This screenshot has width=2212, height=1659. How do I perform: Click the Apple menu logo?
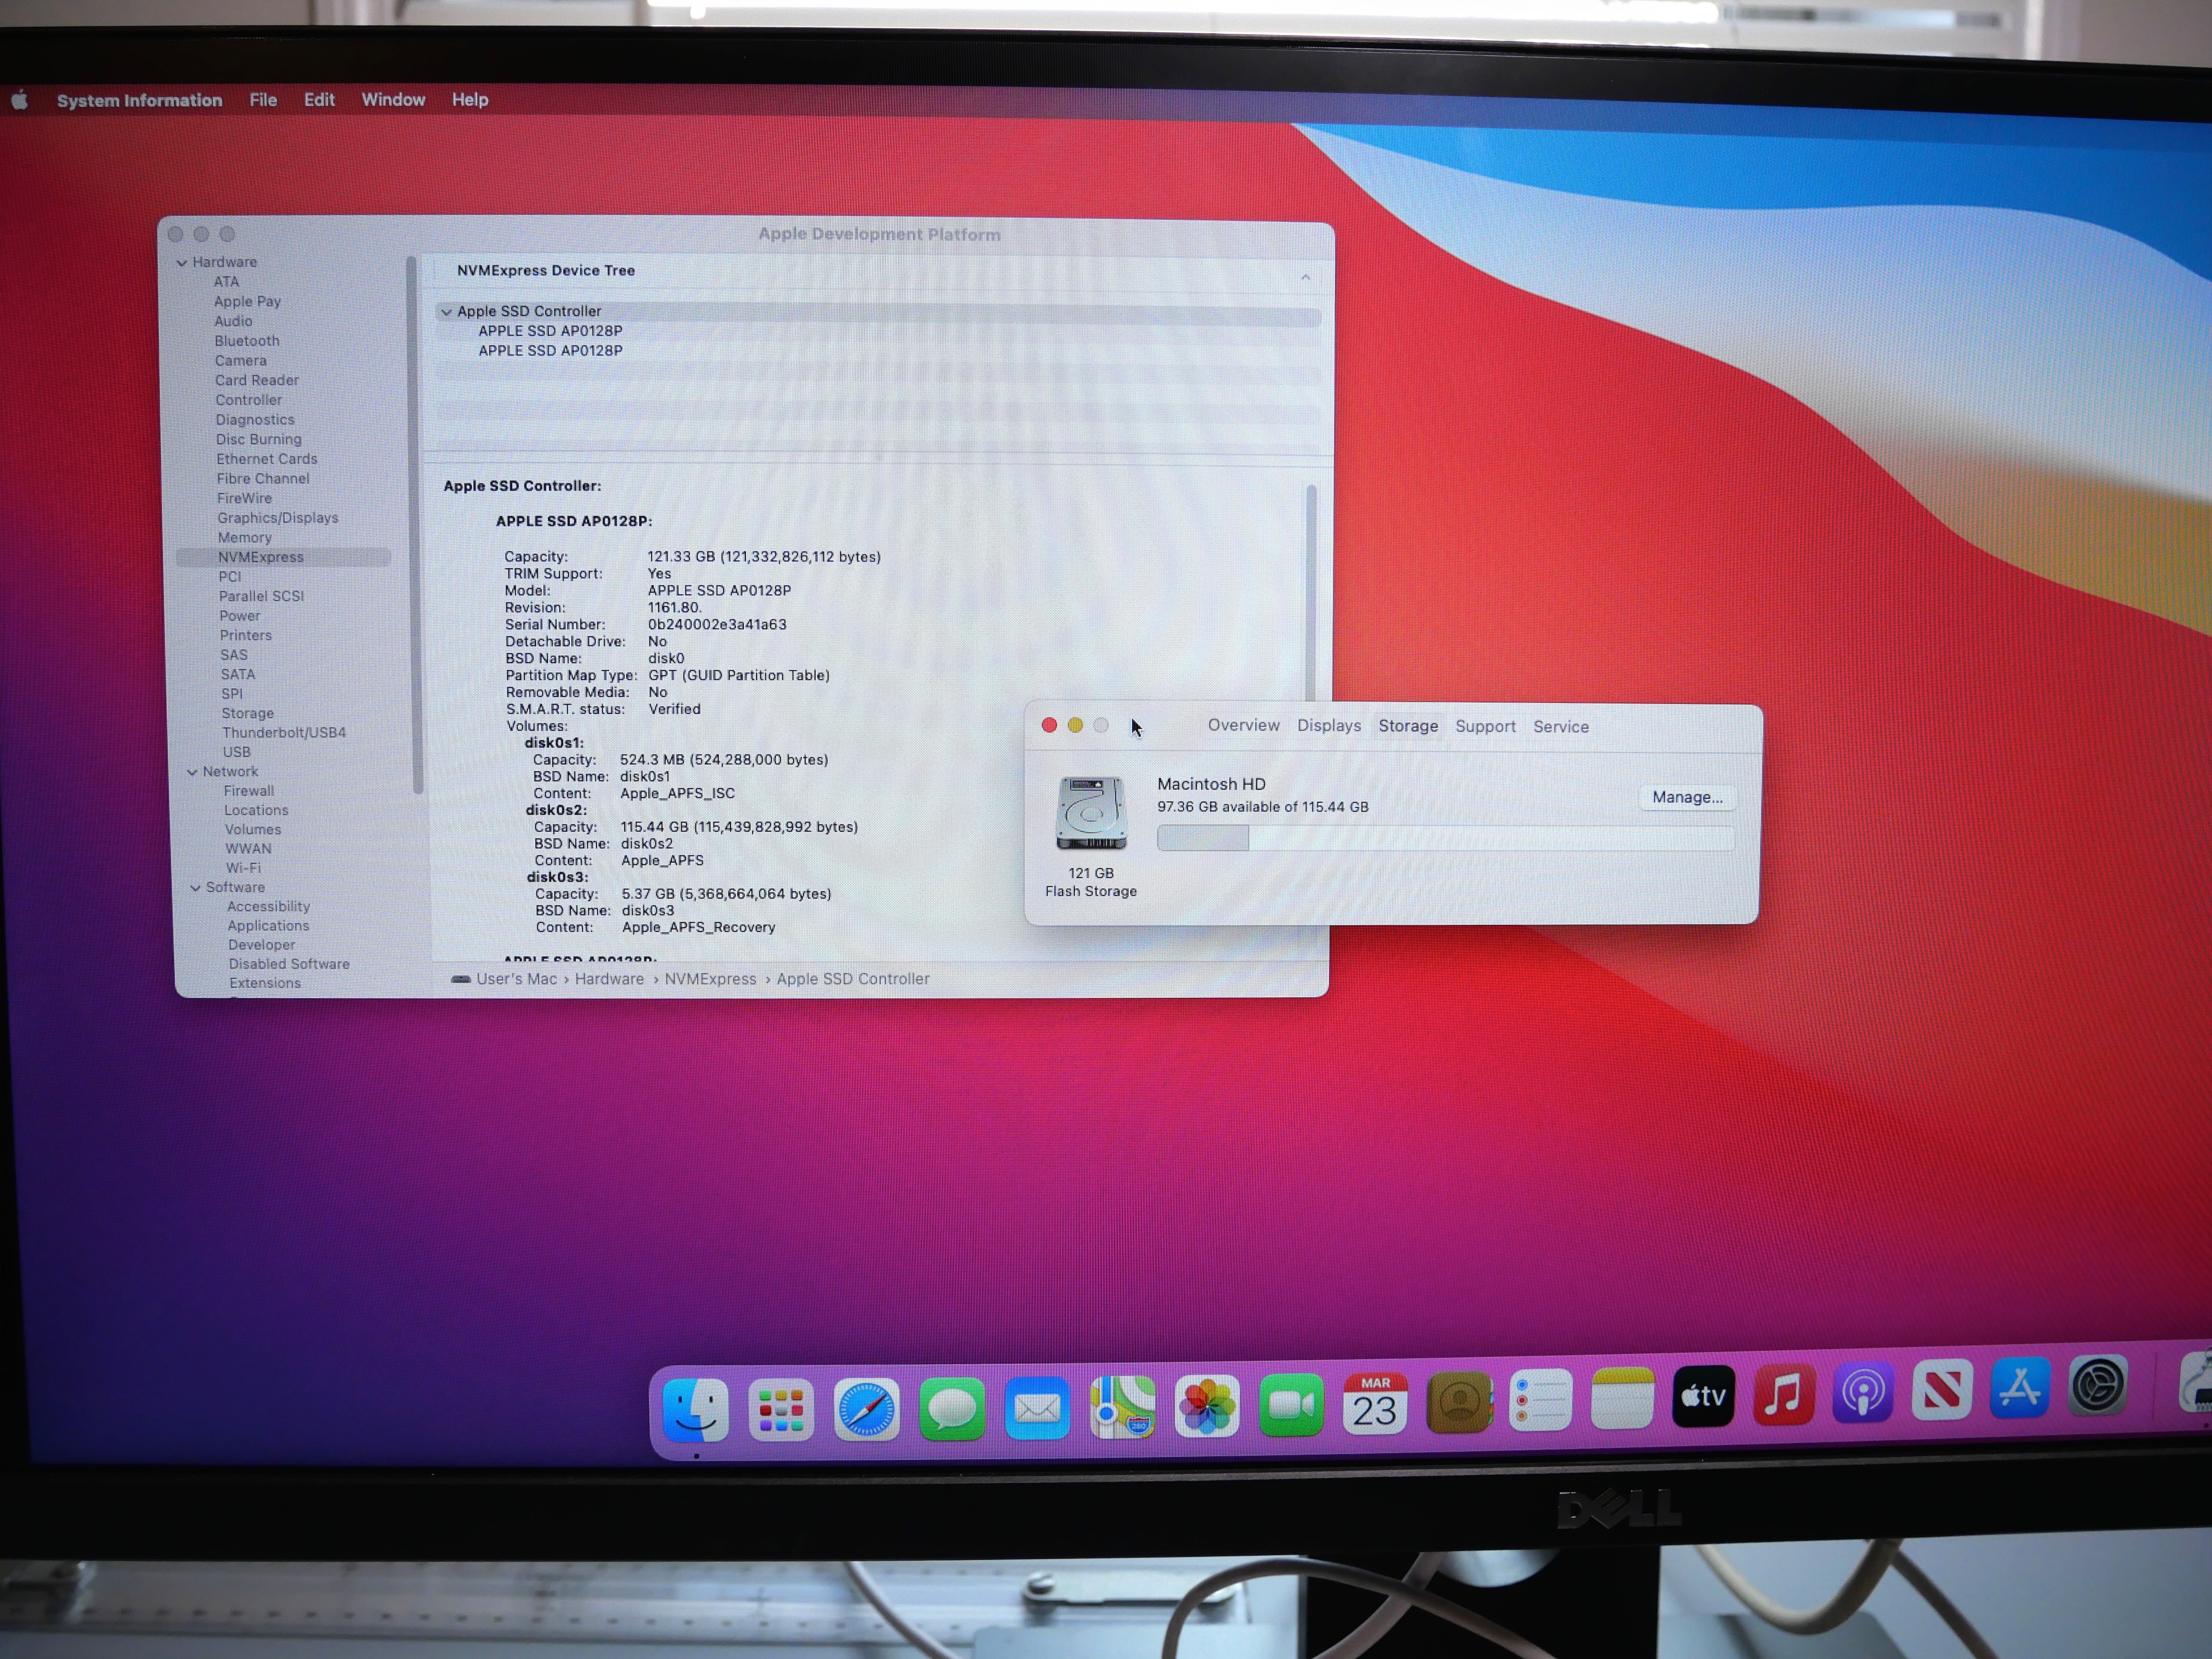pos(20,100)
